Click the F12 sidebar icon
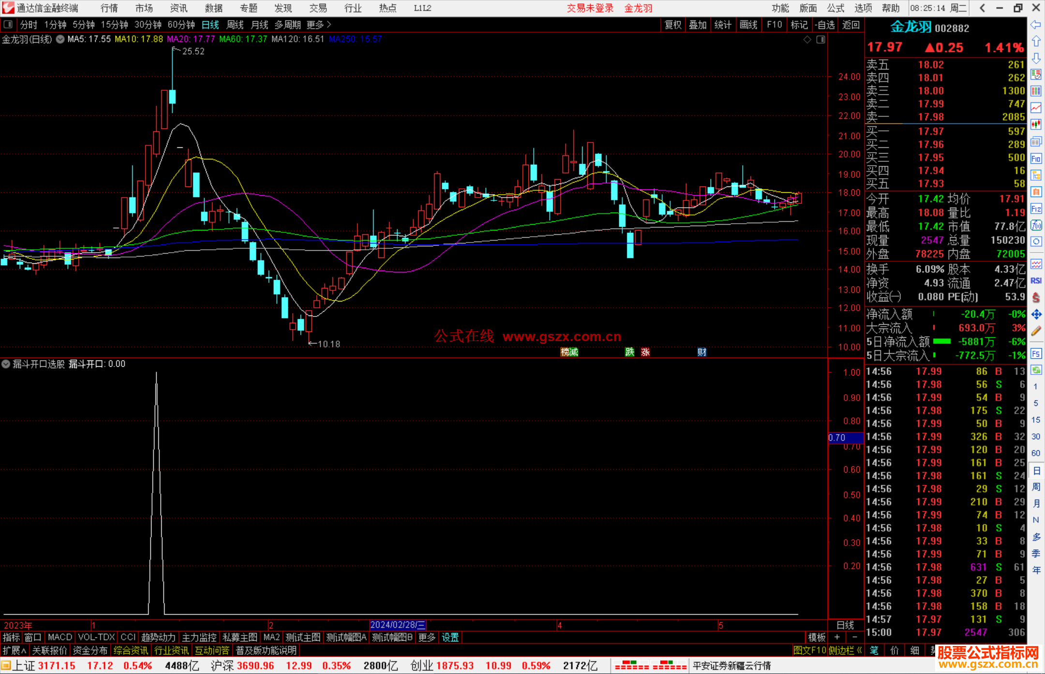Viewport: 1045px width, 674px height. point(1036,209)
